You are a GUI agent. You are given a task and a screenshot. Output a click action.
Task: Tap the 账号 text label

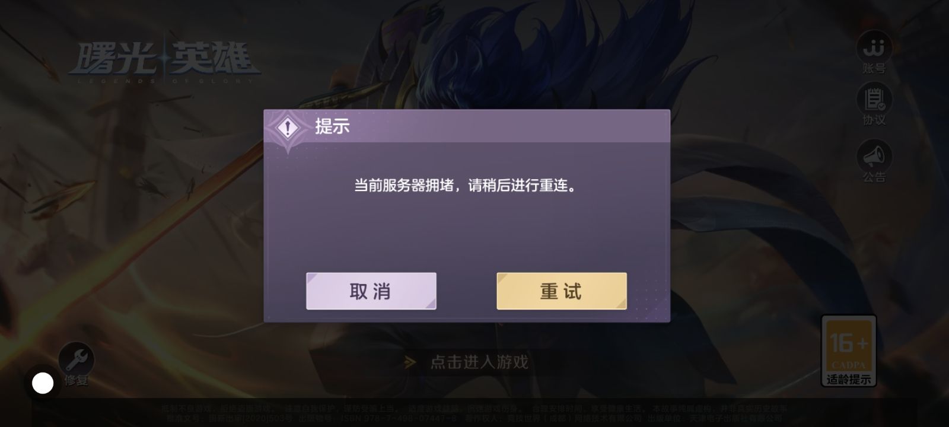874,69
